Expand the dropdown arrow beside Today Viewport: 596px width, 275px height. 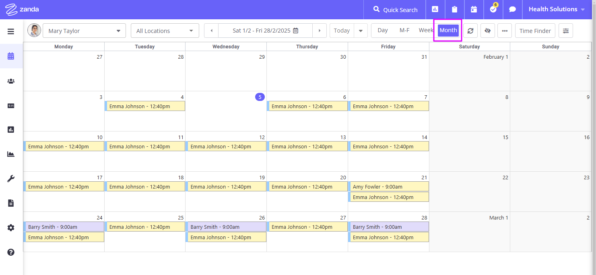pyautogui.click(x=361, y=31)
